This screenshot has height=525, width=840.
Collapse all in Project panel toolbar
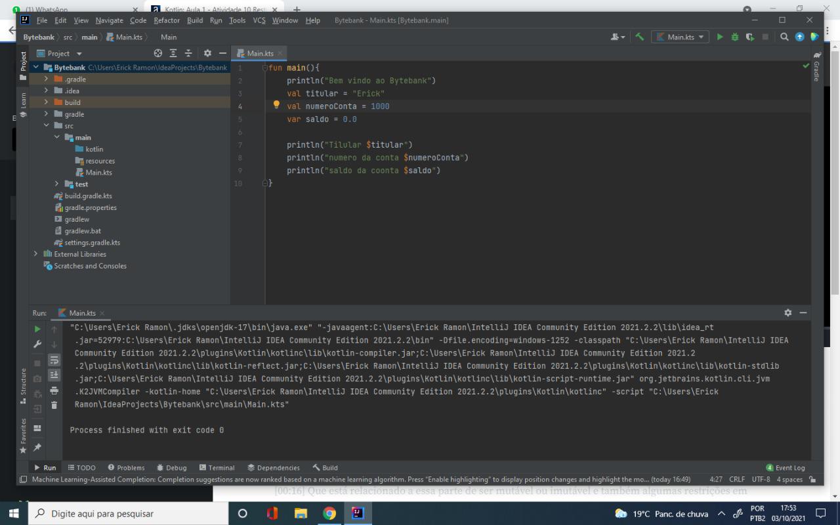tap(188, 53)
